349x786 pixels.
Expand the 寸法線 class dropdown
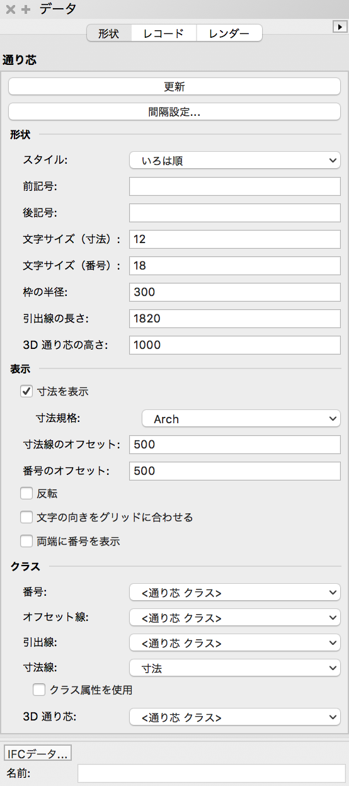tap(235, 668)
